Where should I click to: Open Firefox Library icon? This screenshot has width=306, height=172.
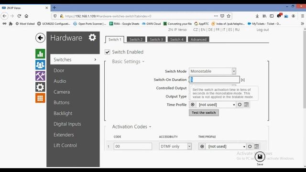(264, 16)
